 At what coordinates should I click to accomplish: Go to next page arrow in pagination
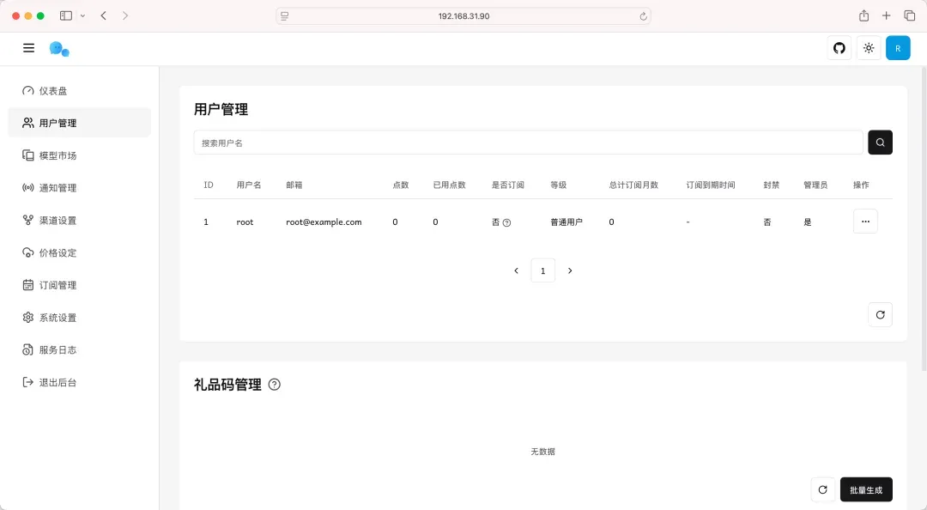pyautogui.click(x=570, y=270)
